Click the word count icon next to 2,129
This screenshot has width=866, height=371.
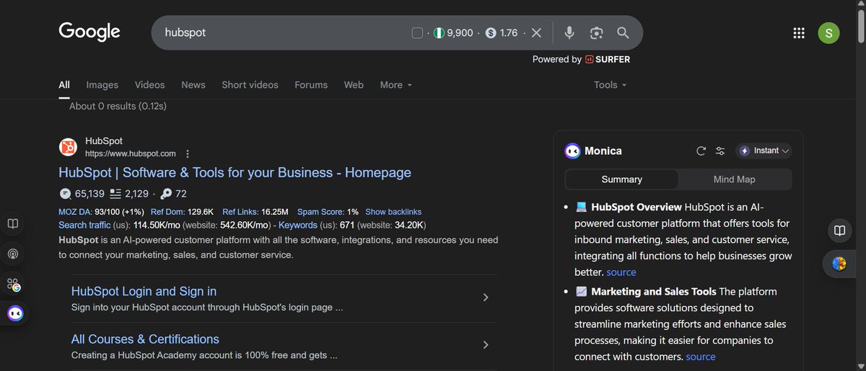tap(115, 193)
